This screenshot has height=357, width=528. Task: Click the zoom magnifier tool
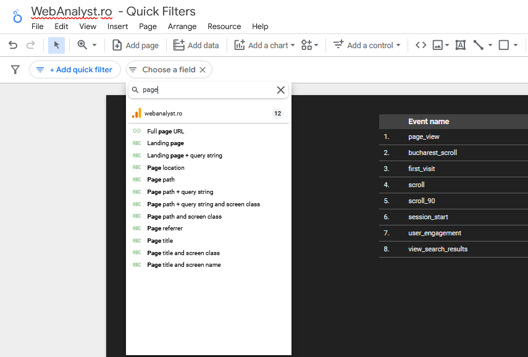[x=82, y=45]
